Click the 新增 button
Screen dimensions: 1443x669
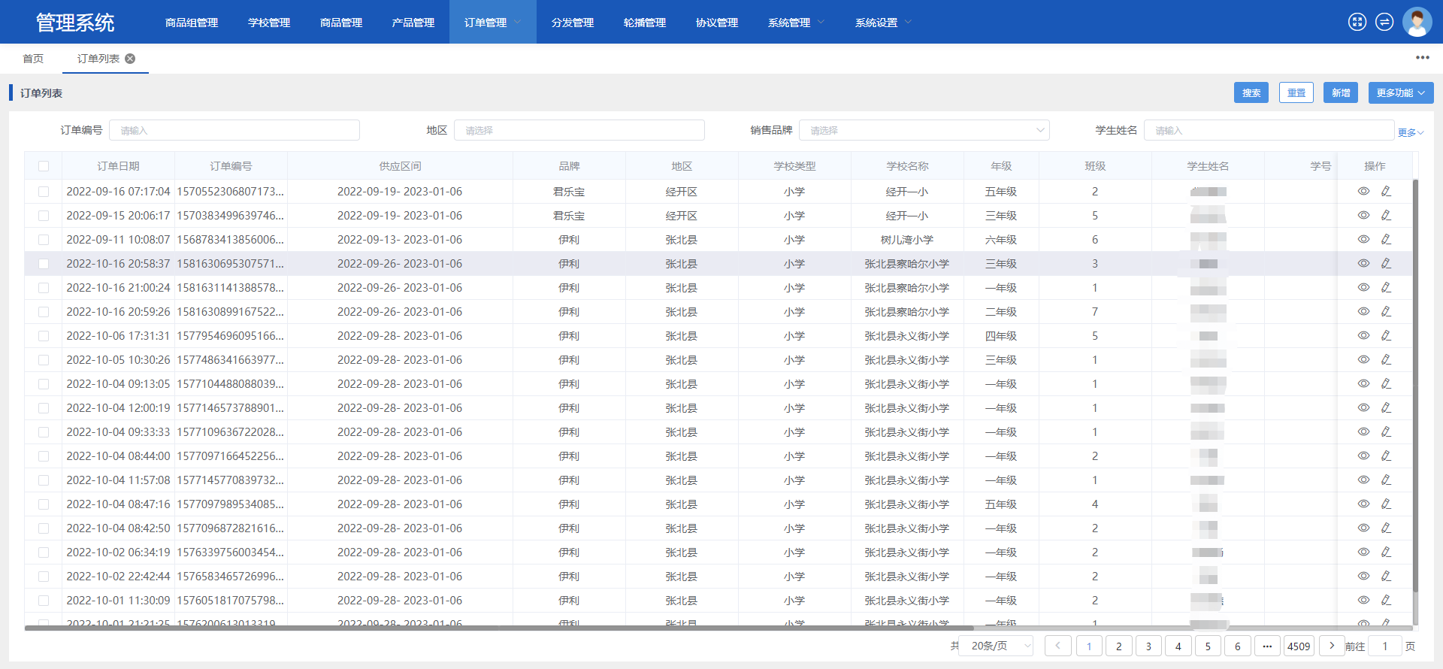(x=1341, y=92)
